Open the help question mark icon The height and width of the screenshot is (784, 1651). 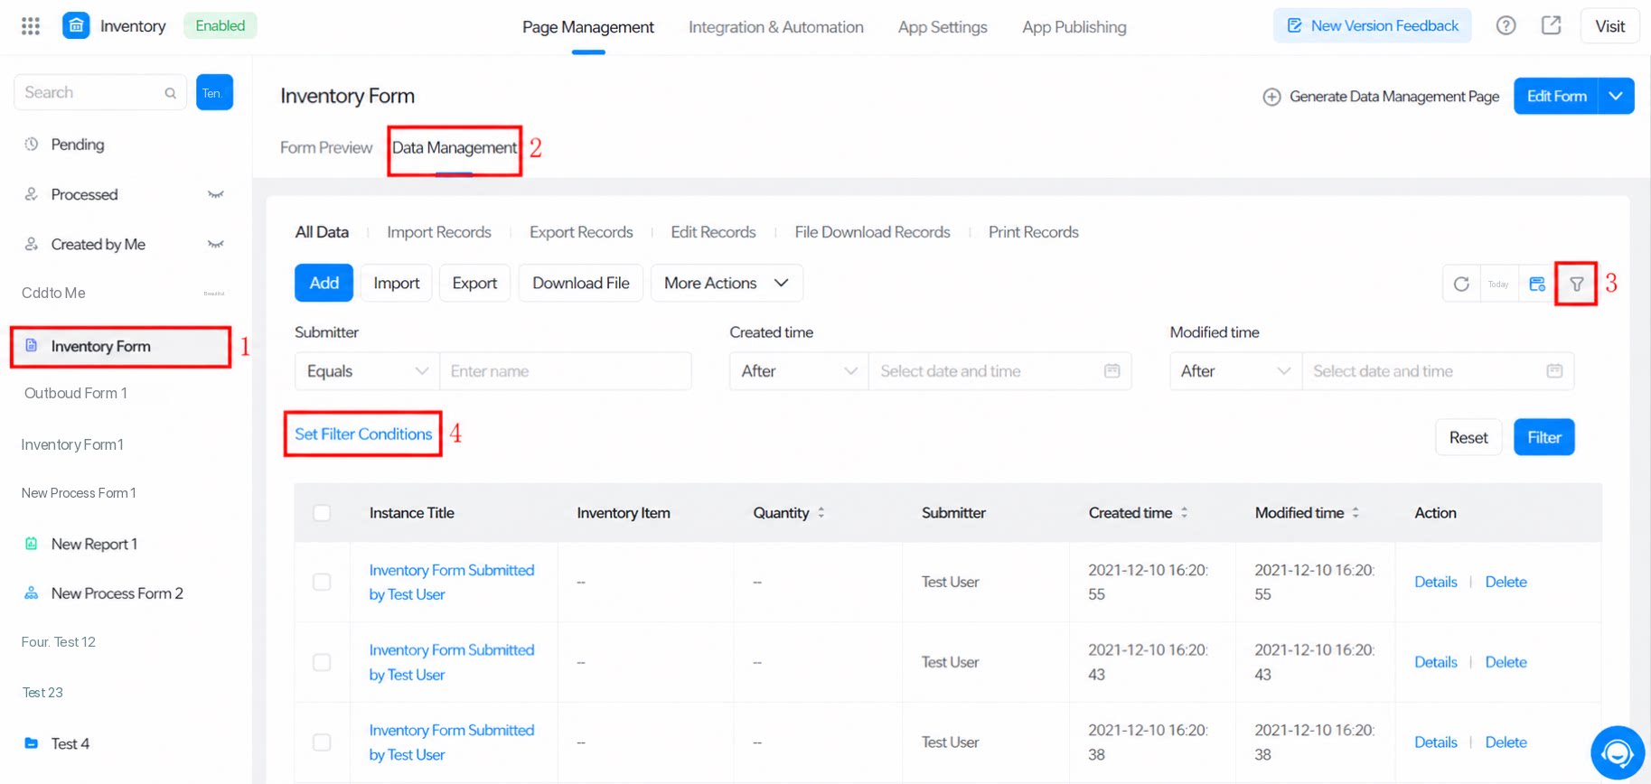1506,25
